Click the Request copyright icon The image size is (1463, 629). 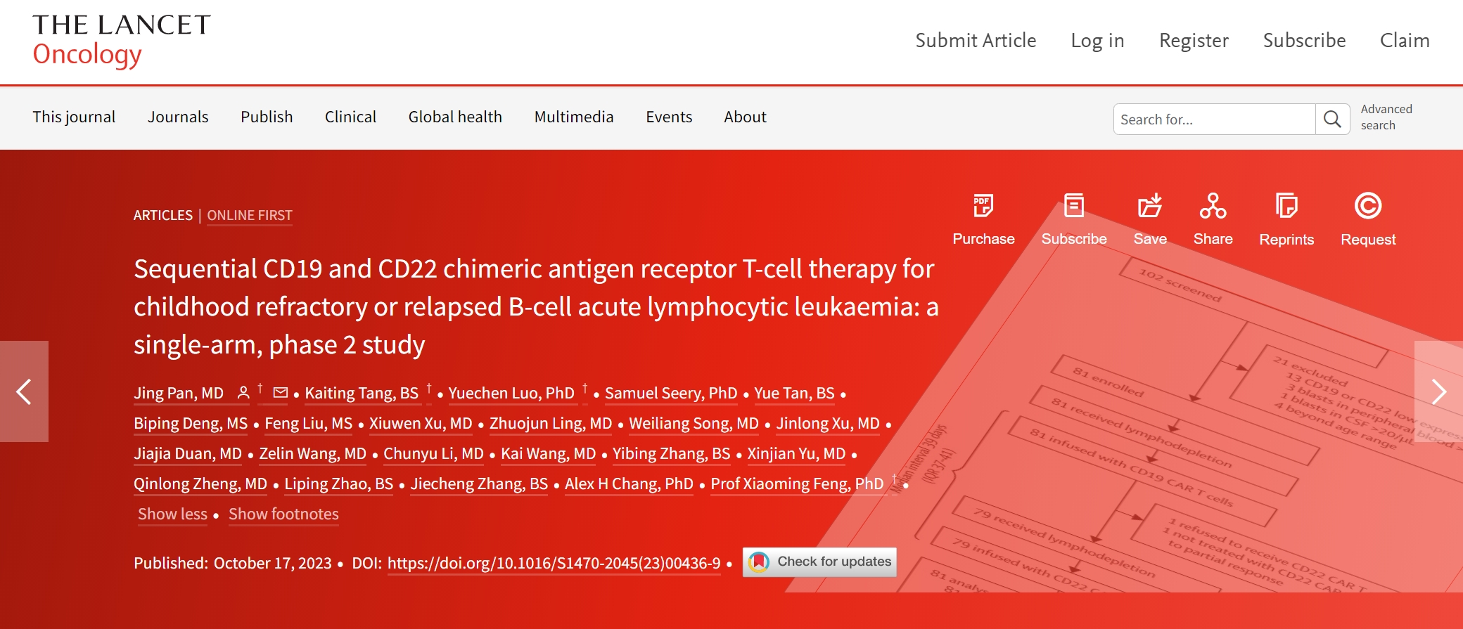click(x=1368, y=206)
